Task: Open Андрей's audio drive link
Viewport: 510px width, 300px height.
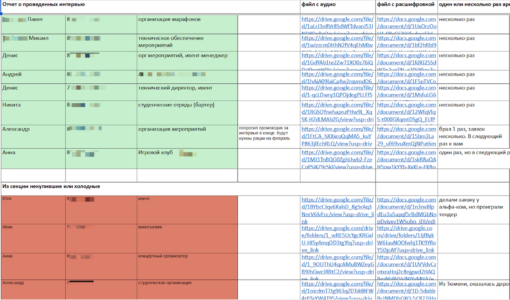Action: 338,78
